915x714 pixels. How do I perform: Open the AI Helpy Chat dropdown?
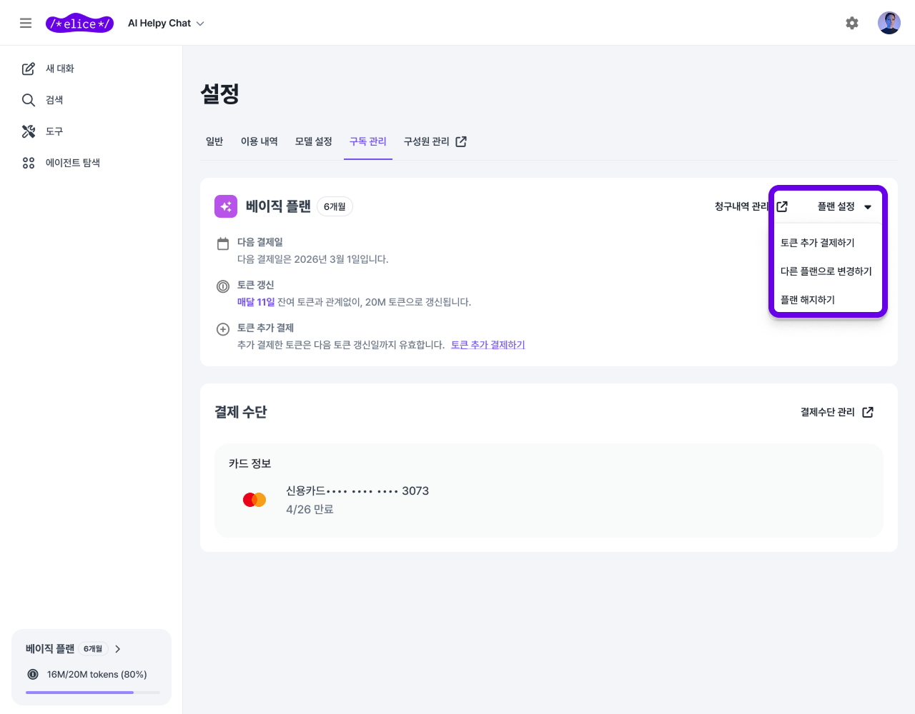[x=166, y=22]
